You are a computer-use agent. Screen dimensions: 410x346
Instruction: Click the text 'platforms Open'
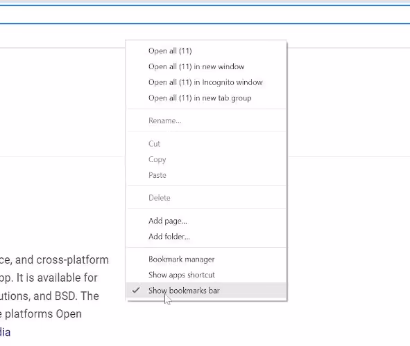(43, 314)
